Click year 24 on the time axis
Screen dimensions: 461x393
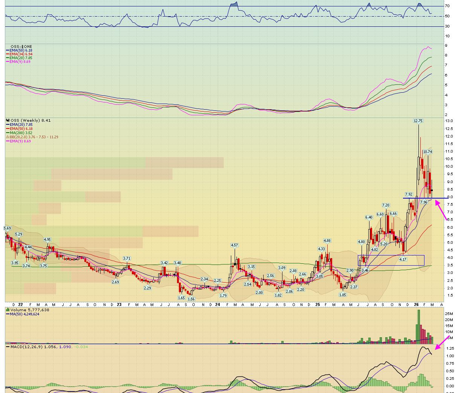tap(217, 304)
